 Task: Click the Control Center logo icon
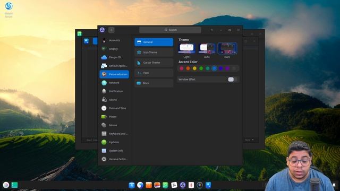[102, 30]
